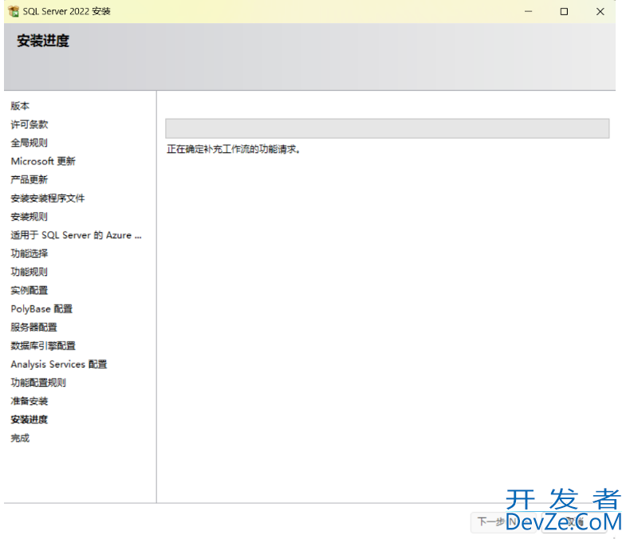The height and width of the screenshot is (539, 630).
Task: Select the 许可条款 step in sidebar
Action: click(x=30, y=124)
